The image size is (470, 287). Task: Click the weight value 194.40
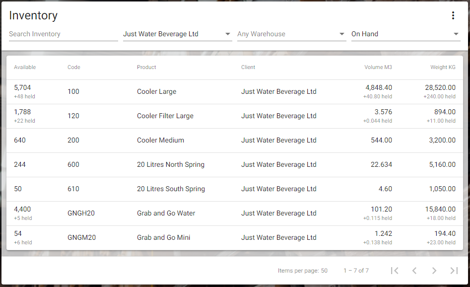click(x=445, y=233)
